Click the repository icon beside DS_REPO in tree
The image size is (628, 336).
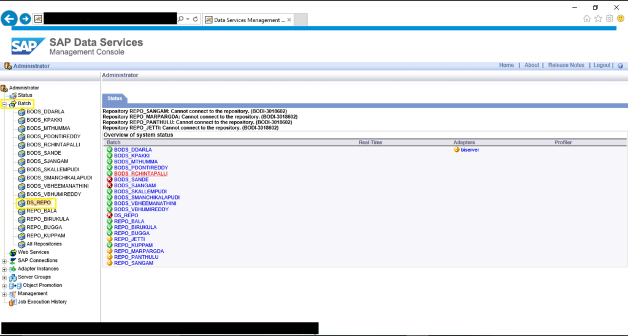coord(21,203)
